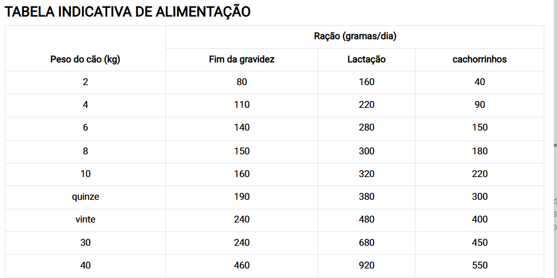
Task: Click the "quinze" weight cell
Action: (85, 197)
